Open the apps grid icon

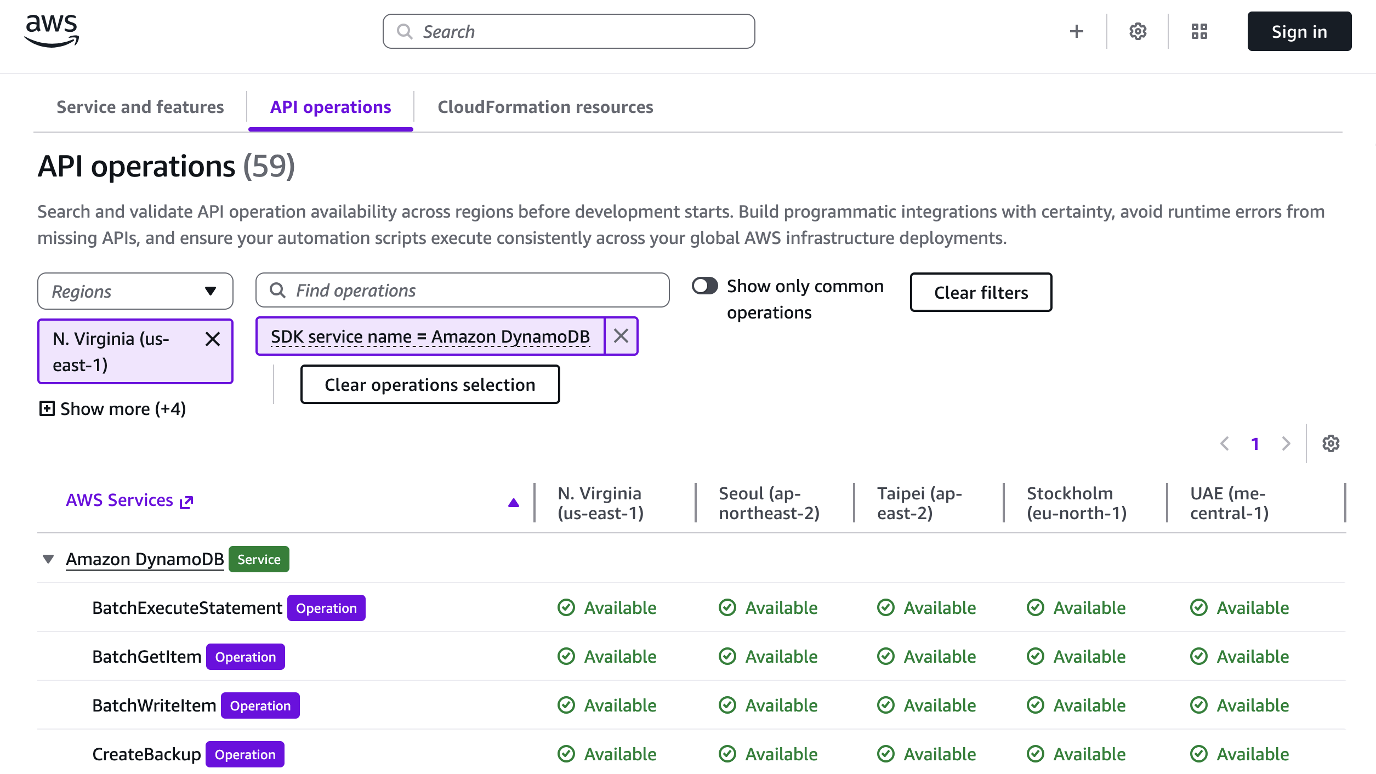(1199, 31)
